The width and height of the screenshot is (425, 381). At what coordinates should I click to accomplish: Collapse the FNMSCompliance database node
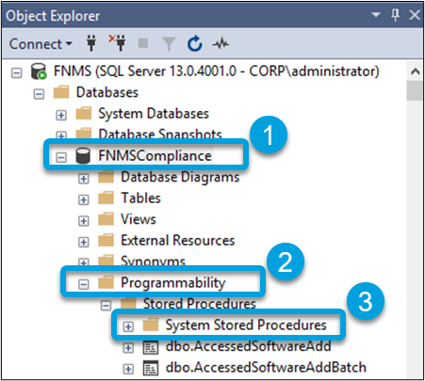61,157
